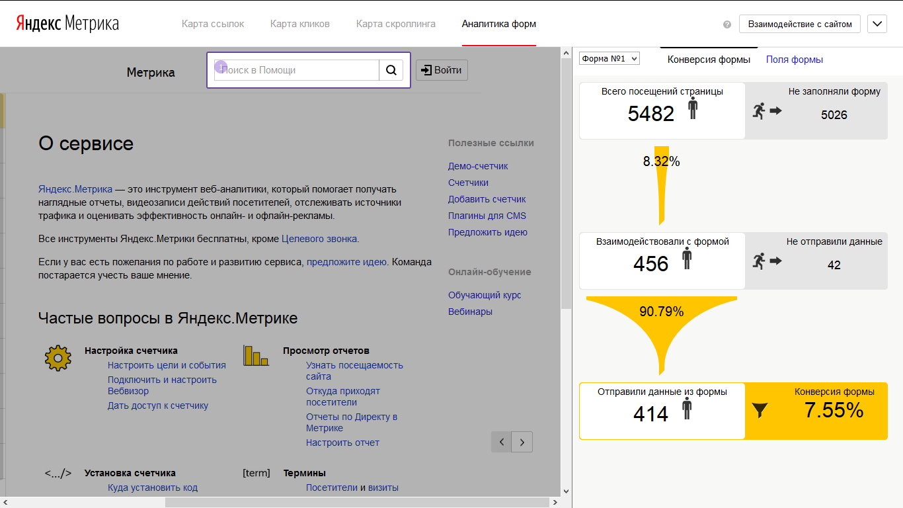This screenshot has height=508, width=903.
Task: Click the search magnifier icon in Help
Action: tap(391, 70)
